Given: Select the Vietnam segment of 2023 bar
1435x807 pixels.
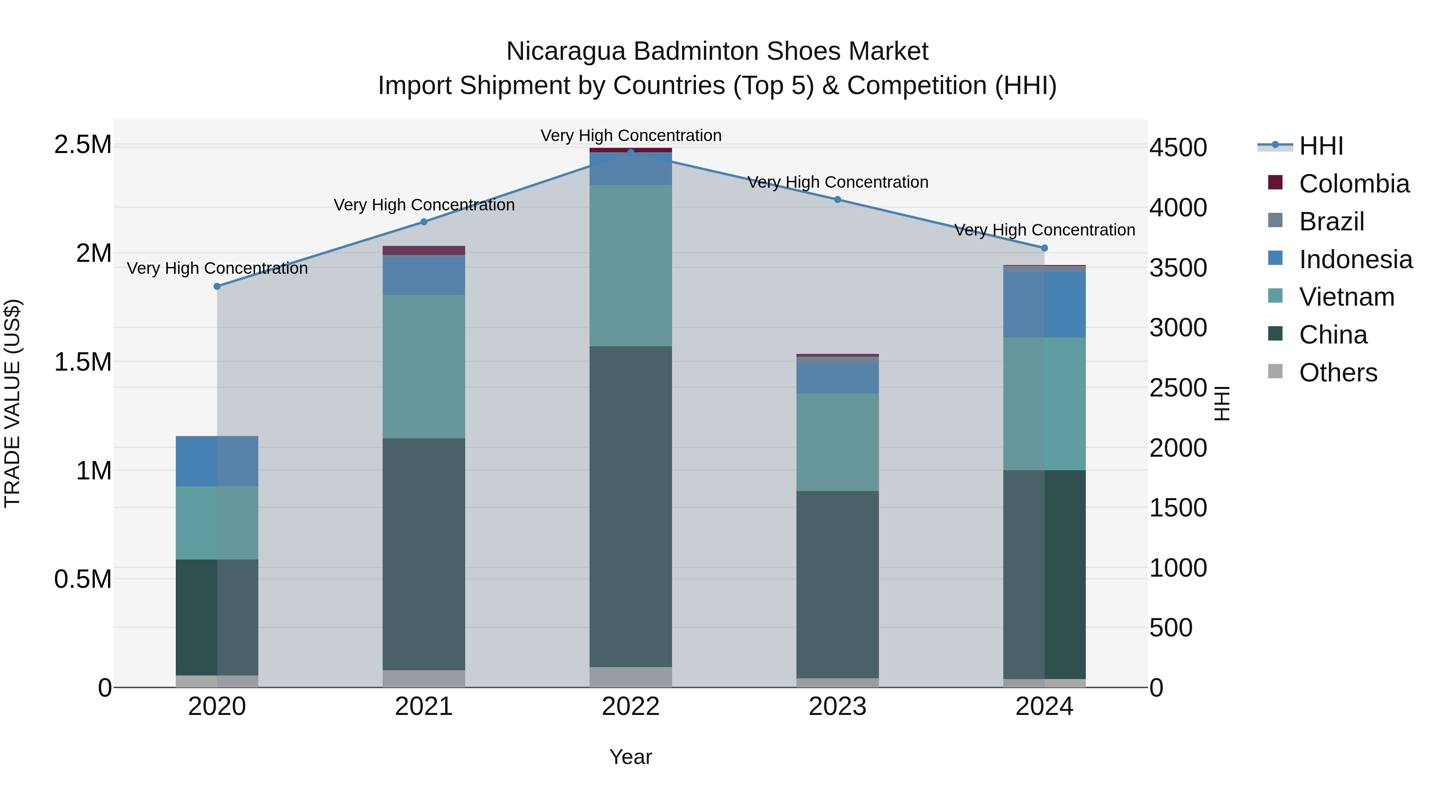Looking at the screenshot, I should (x=837, y=442).
